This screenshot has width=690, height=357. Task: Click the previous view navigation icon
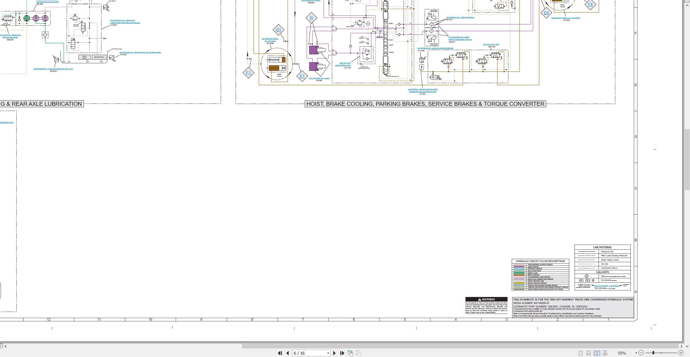pos(350,353)
